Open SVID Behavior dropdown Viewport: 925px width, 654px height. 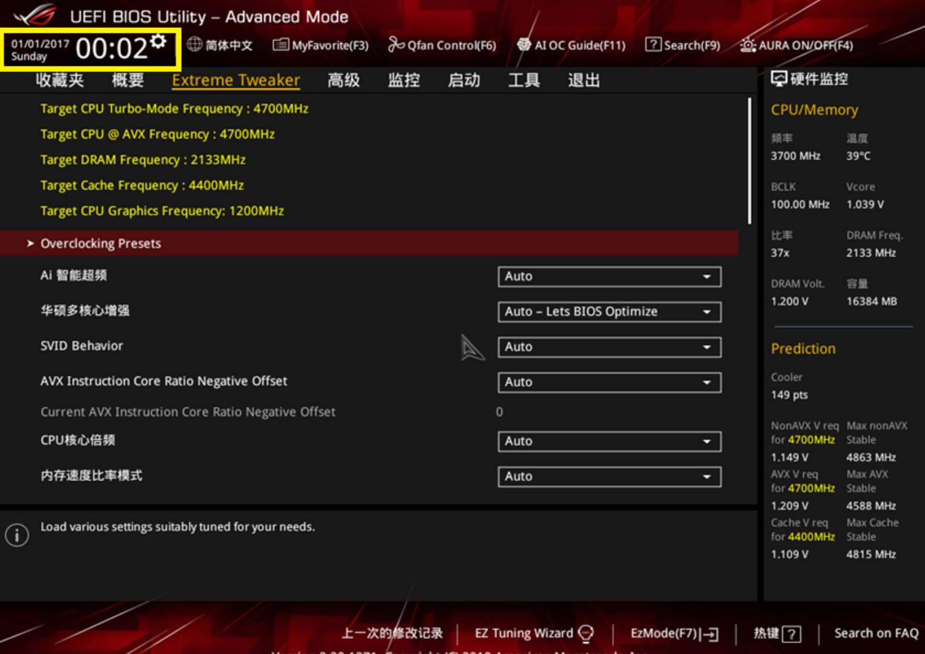click(x=609, y=347)
